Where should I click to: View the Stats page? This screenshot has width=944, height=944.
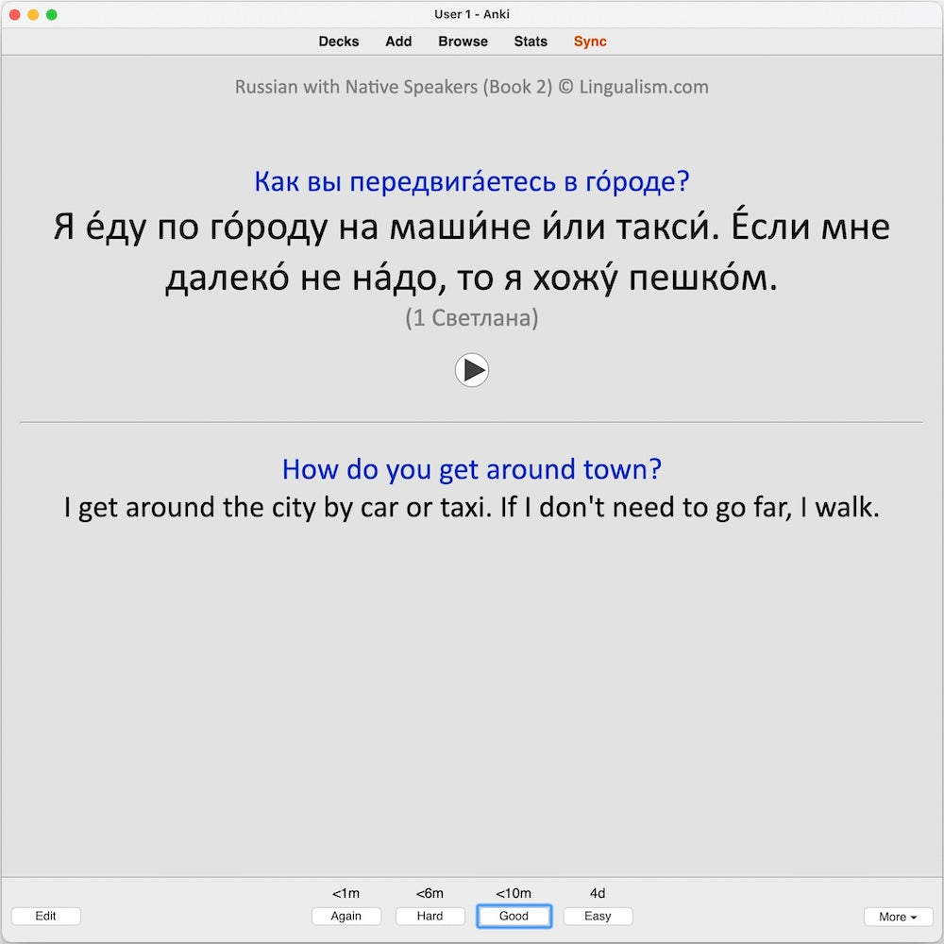[531, 42]
